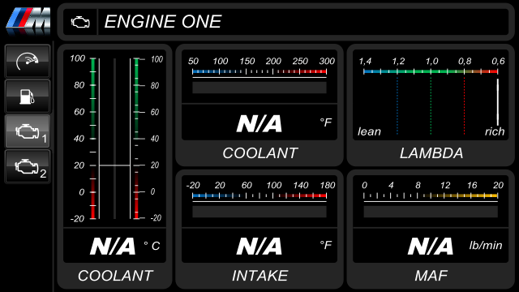This screenshot has width=519, height=292.
Task: Click the Fahrenheit coolant N/A value
Action: pos(259,124)
